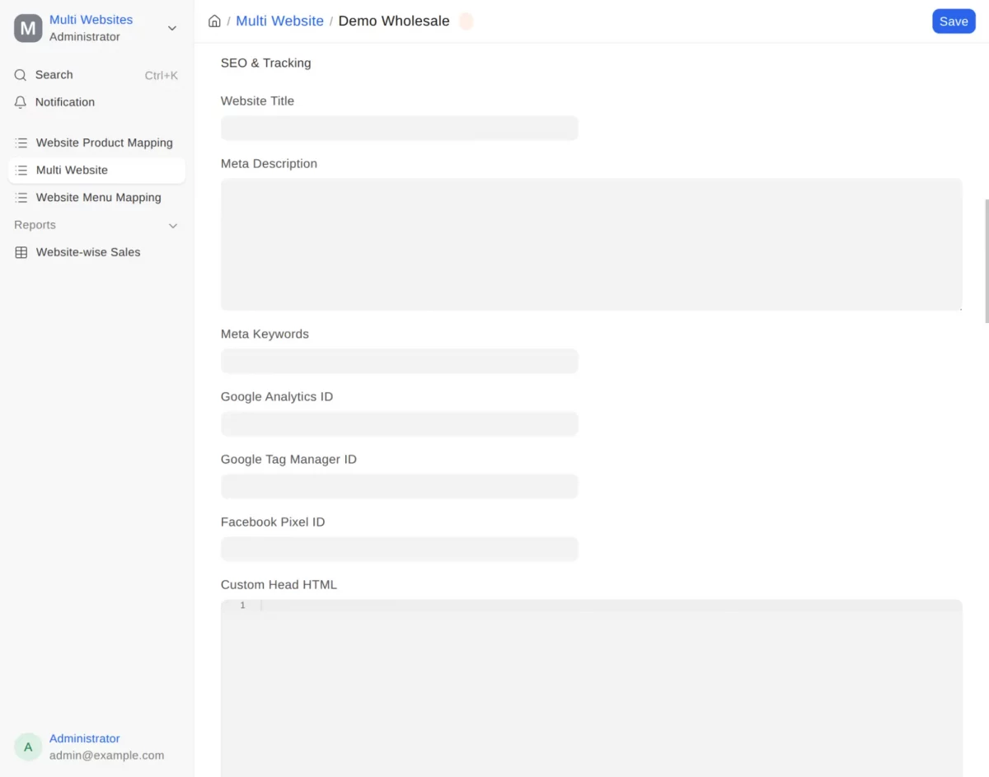989x777 pixels.
Task: Click the Multi Websites workspace logo
Action: tap(28, 28)
